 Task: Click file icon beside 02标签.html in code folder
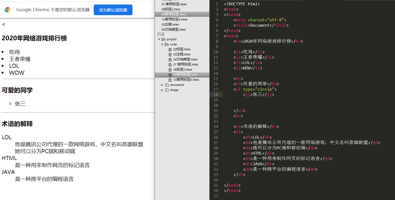(170, 49)
